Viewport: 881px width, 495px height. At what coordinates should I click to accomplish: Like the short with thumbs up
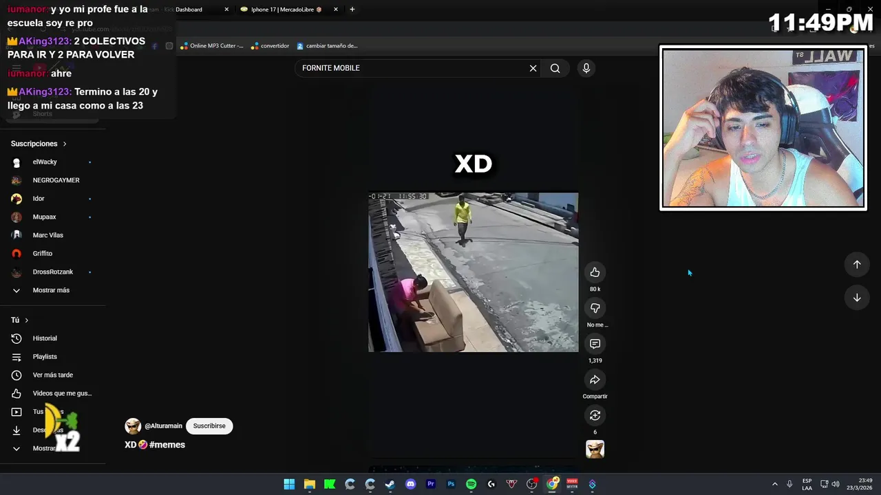[x=595, y=272]
